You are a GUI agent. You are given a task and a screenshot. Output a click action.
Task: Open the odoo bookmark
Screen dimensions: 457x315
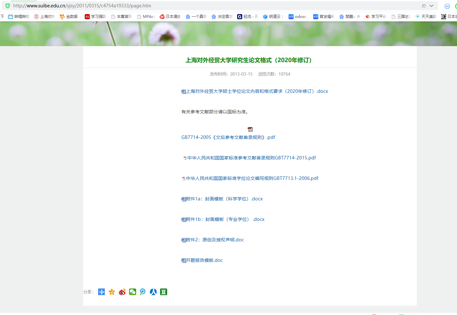[x=298, y=17]
